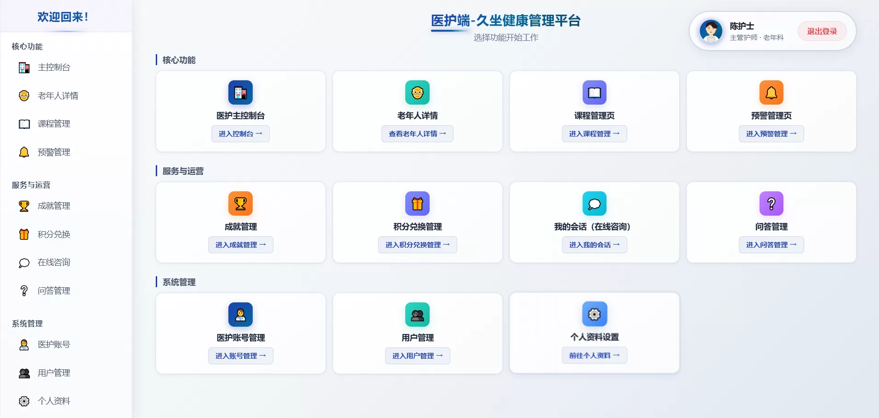Click the 进入积分兑换管理 button

click(x=417, y=245)
